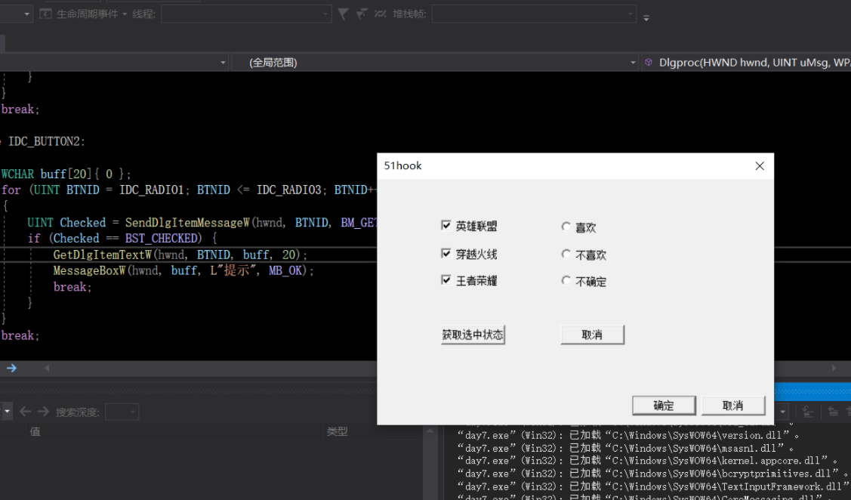
Task: Open the 生命周期事件 dropdown
Action: click(125, 14)
